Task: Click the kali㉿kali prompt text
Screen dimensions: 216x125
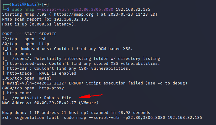Action: (22, 4)
